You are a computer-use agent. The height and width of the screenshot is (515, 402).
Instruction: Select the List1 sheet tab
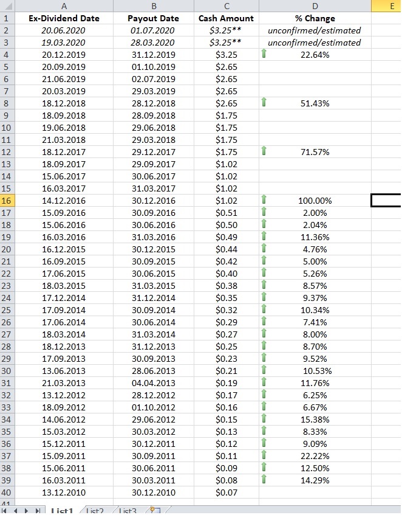tap(62, 511)
